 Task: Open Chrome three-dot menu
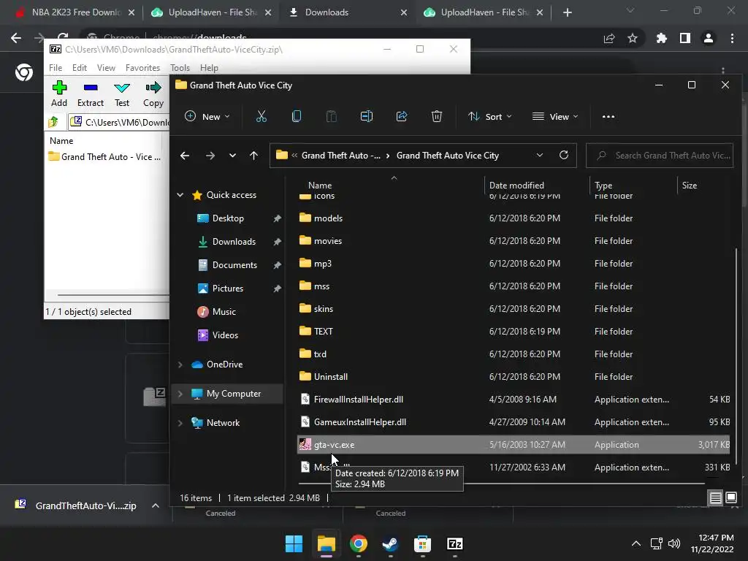732,38
